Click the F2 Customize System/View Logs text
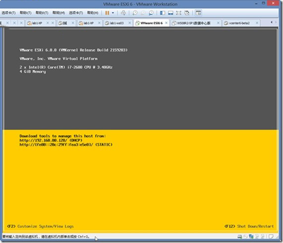This screenshot has width=283, height=243. [x=41, y=226]
